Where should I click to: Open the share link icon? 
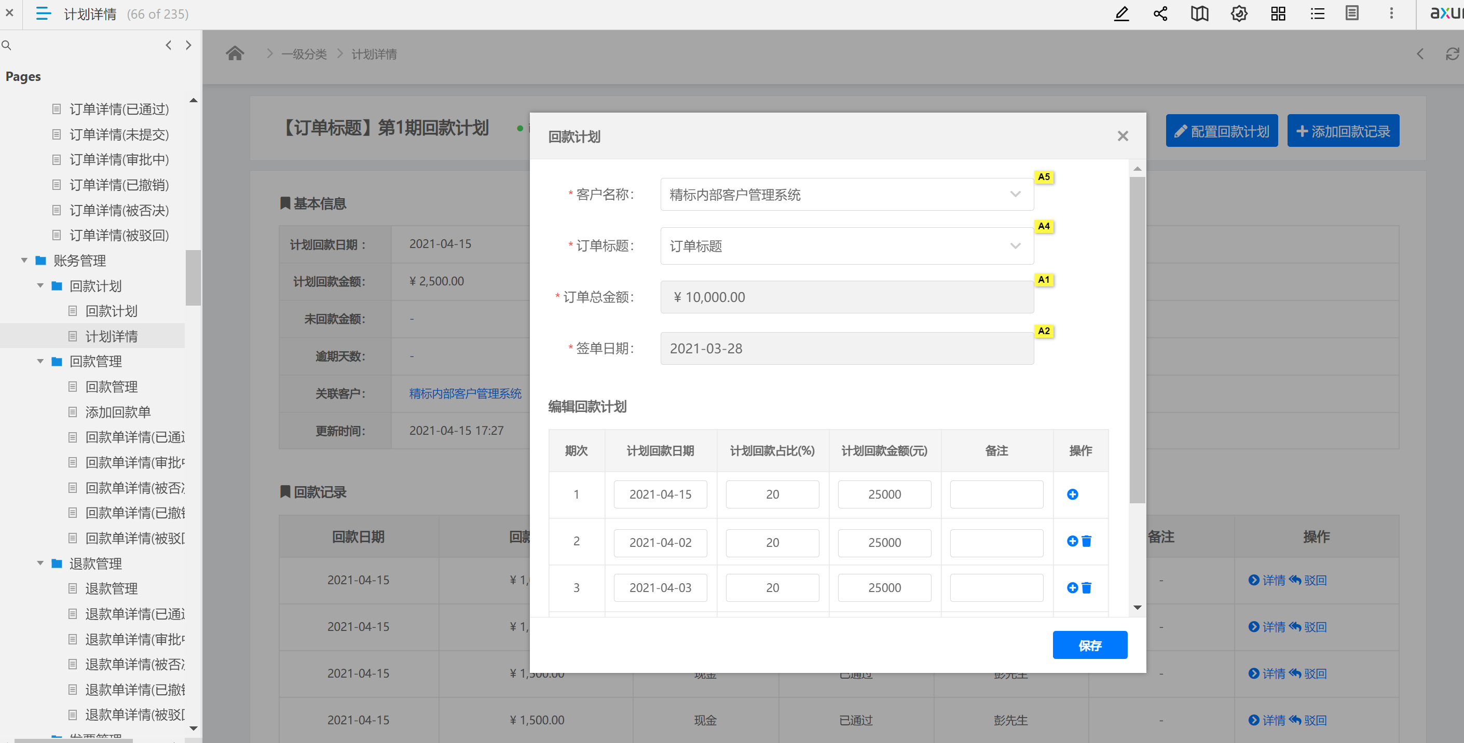[x=1160, y=13]
